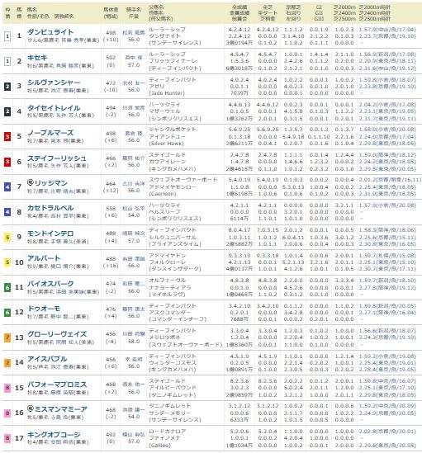
Task: Open the モンドインテロ horse link
Action: tap(50, 234)
